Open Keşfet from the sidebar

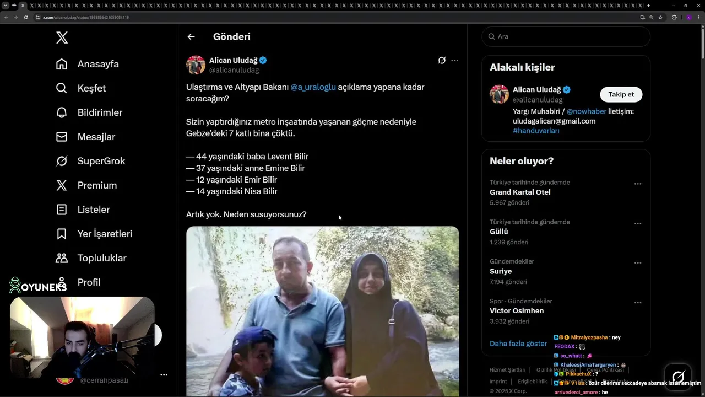coord(81,88)
